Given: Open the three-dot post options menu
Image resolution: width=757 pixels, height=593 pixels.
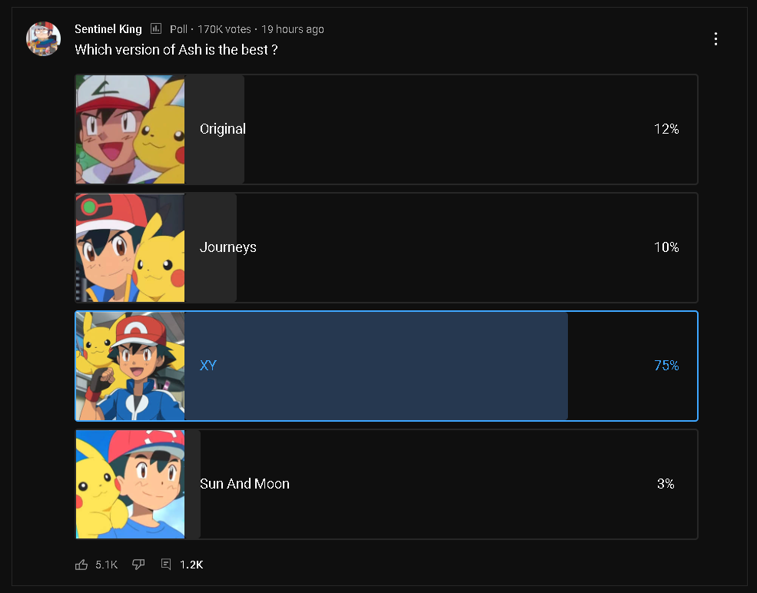Looking at the screenshot, I should point(715,38).
